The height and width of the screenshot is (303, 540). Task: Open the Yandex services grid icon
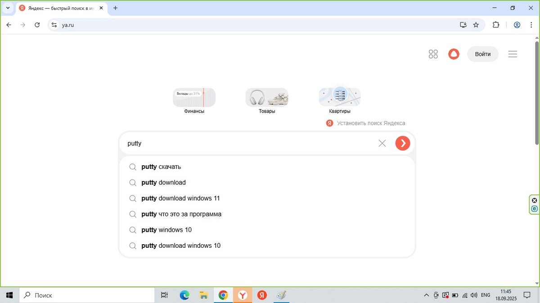tap(433, 54)
